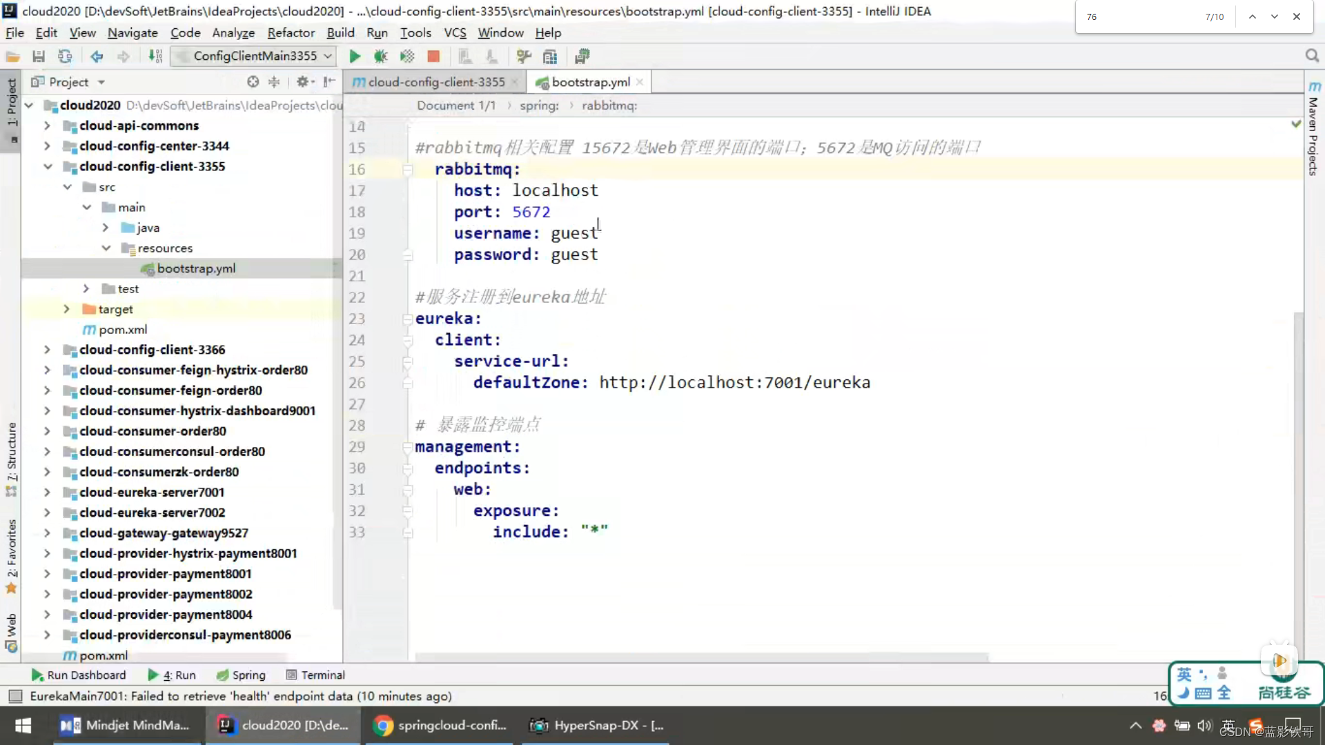
Task: Go to next find match arrow
Action: (1275, 17)
